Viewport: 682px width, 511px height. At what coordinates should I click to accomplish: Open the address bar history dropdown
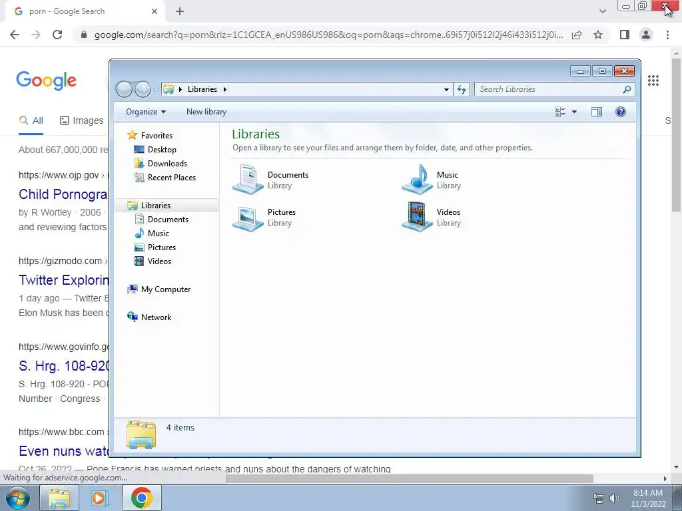446,90
